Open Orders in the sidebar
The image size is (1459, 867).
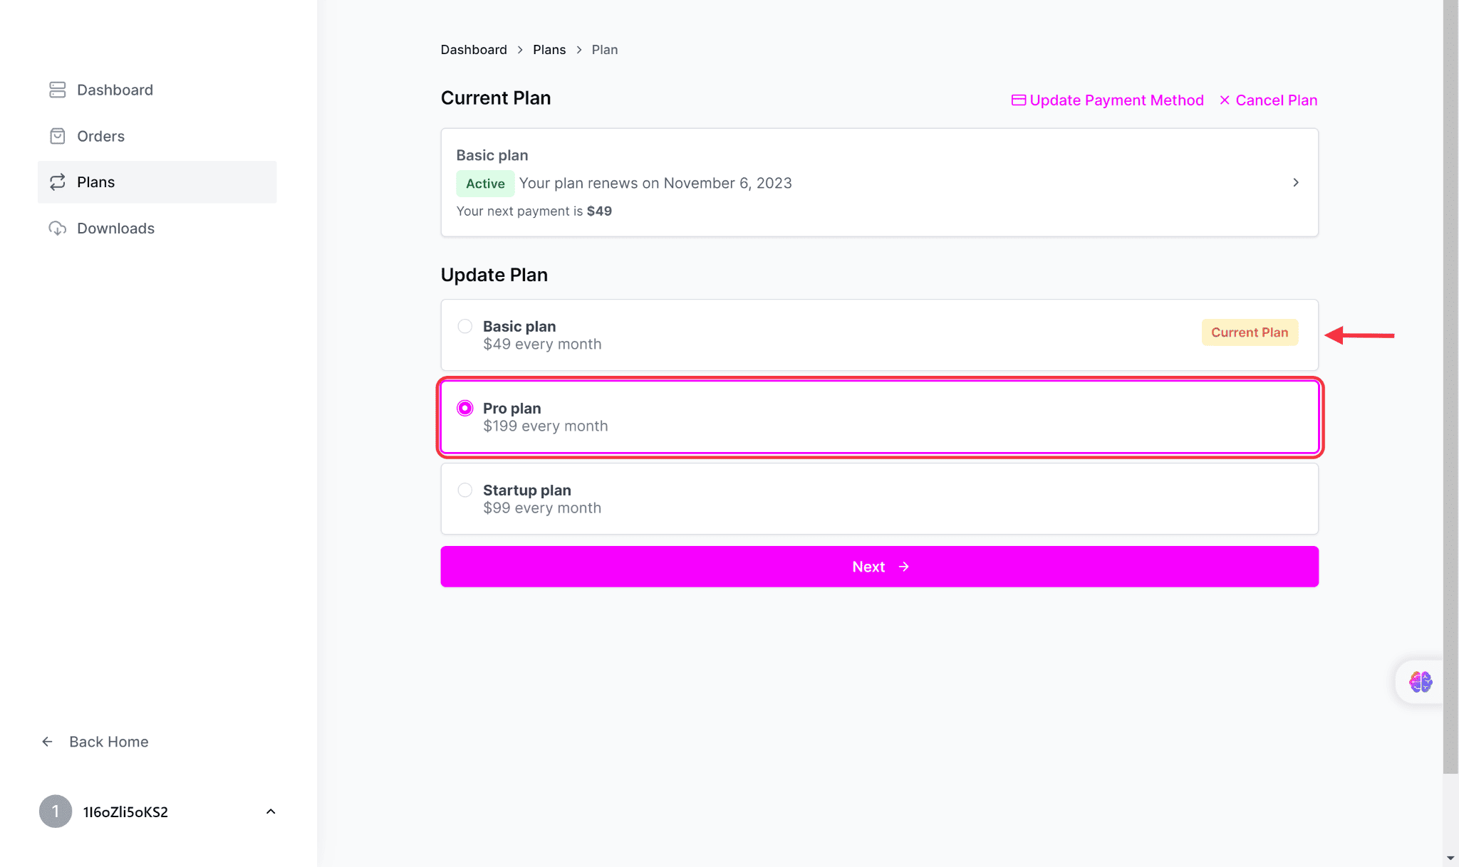[x=100, y=136]
